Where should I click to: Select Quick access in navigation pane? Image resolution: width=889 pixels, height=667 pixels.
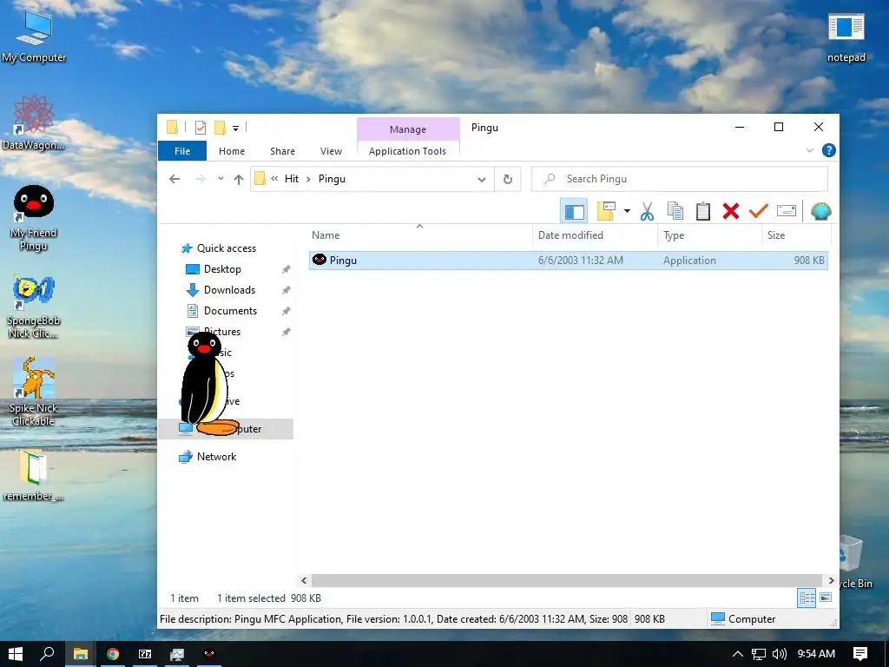pyautogui.click(x=227, y=248)
